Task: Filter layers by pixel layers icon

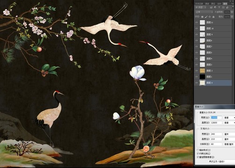Action: click(x=211, y=7)
